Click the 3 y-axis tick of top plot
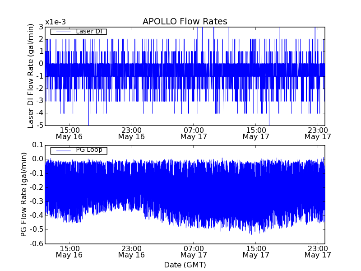Viewport: 361px width, 271px height. click(x=41, y=27)
